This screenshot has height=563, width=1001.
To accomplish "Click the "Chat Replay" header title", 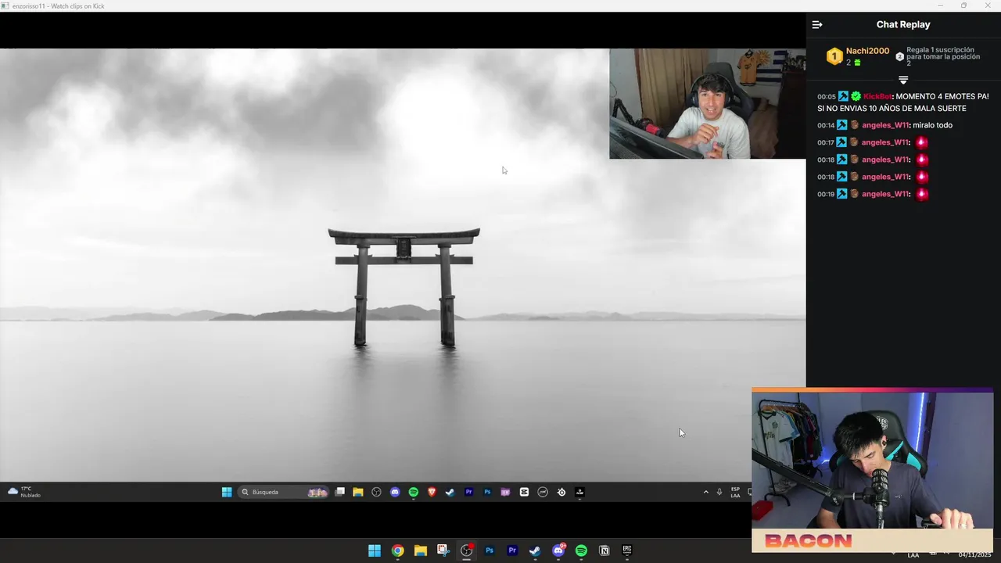I will (x=903, y=25).
